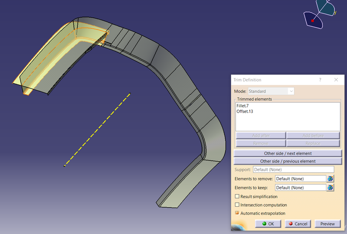Image resolution: width=347 pixels, height=234 pixels.
Task: Click the Elements to remove field
Action: pos(300,179)
